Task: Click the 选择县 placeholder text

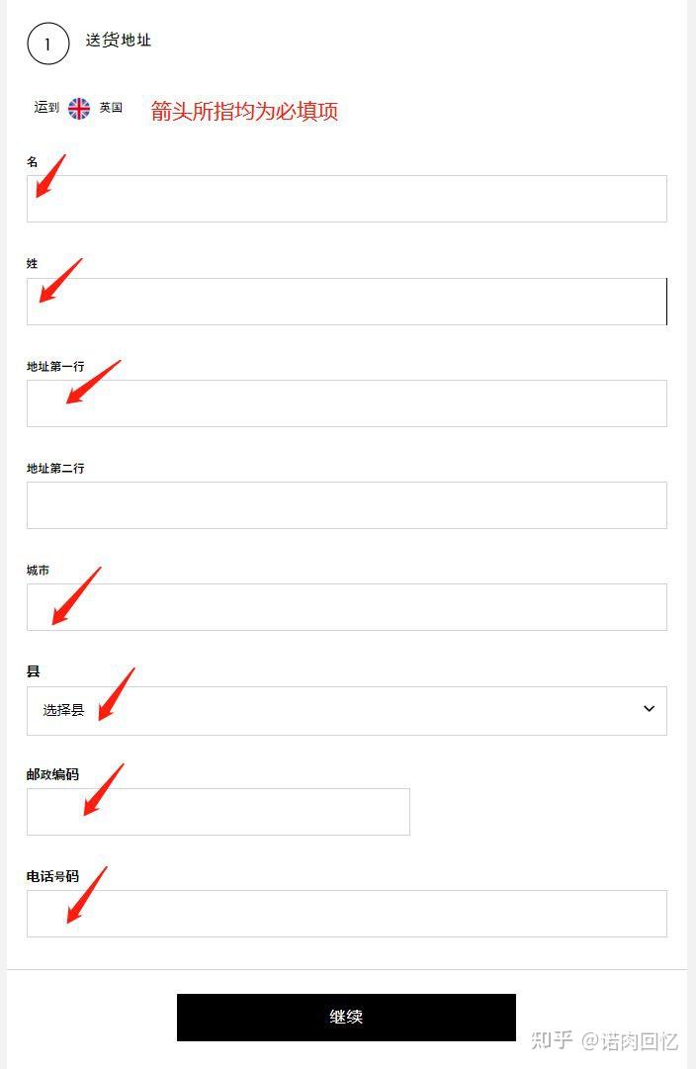Action: (x=63, y=710)
